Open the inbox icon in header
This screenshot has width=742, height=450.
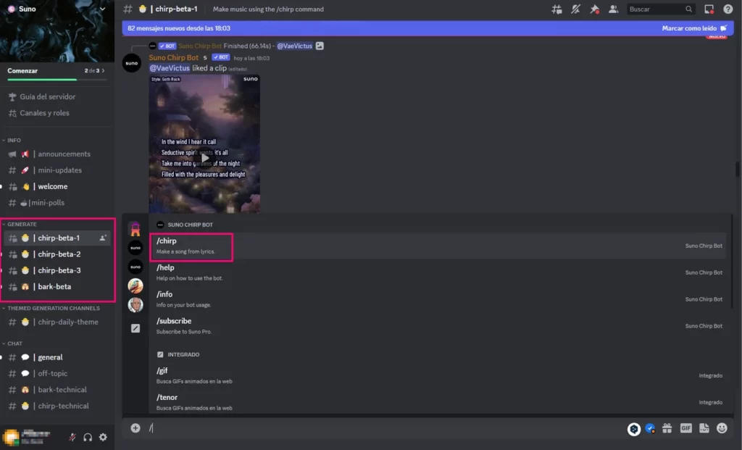(709, 9)
